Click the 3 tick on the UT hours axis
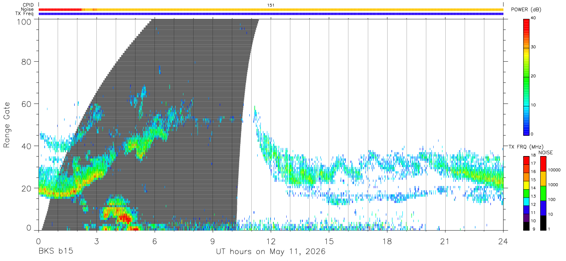 [x=96, y=241]
